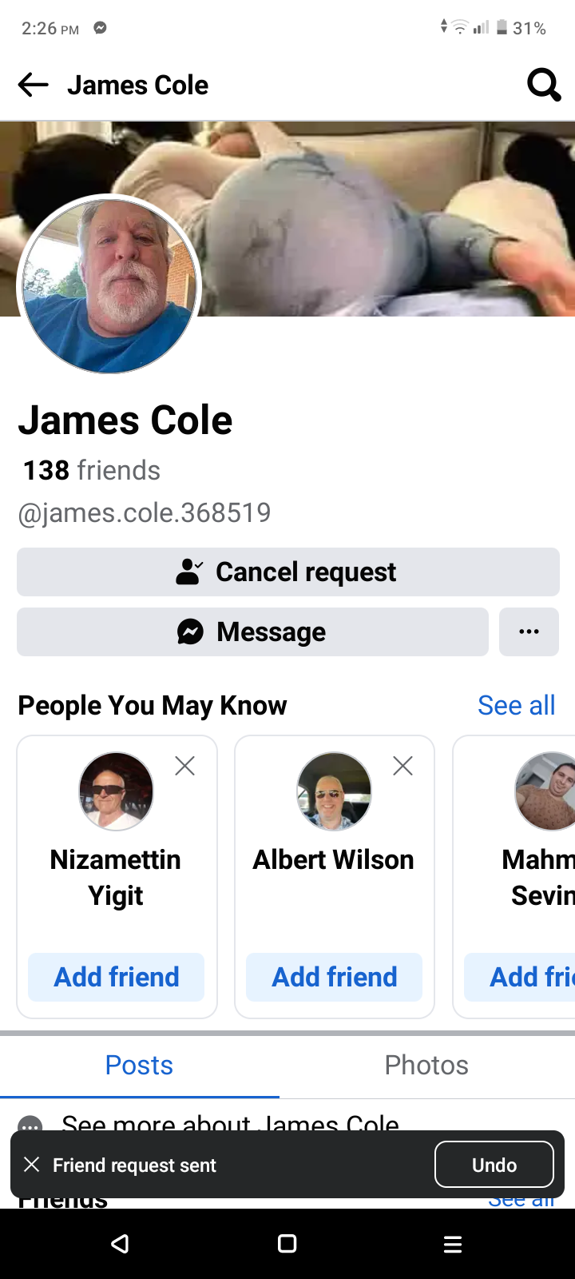This screenshot has width=575, height=1279.
Task: Switch to the Posts tab
Action: (x=139, y=1065)
